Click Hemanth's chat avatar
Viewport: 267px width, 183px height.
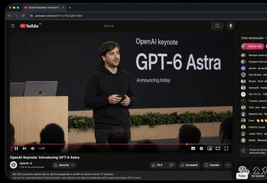point(243,88)
